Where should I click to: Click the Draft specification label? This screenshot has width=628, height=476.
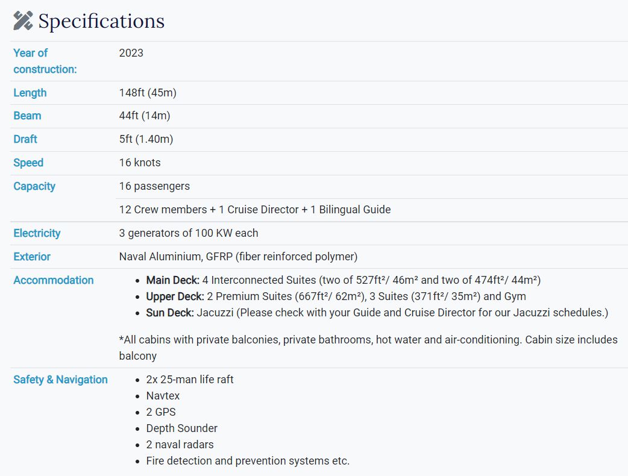point(25,139)
